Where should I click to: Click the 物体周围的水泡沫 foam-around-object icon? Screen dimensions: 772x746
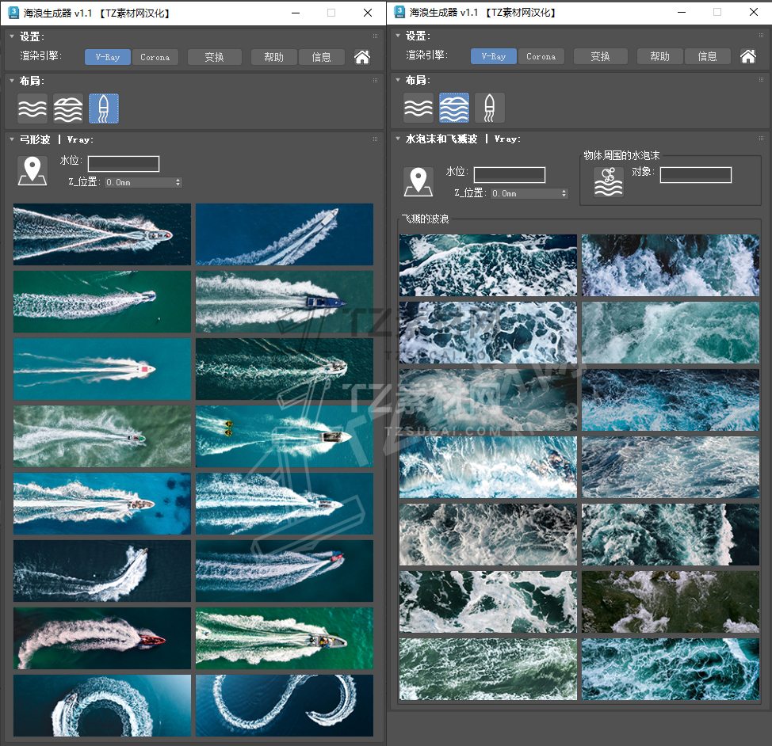pyautogui.click(x=609, y=182)
